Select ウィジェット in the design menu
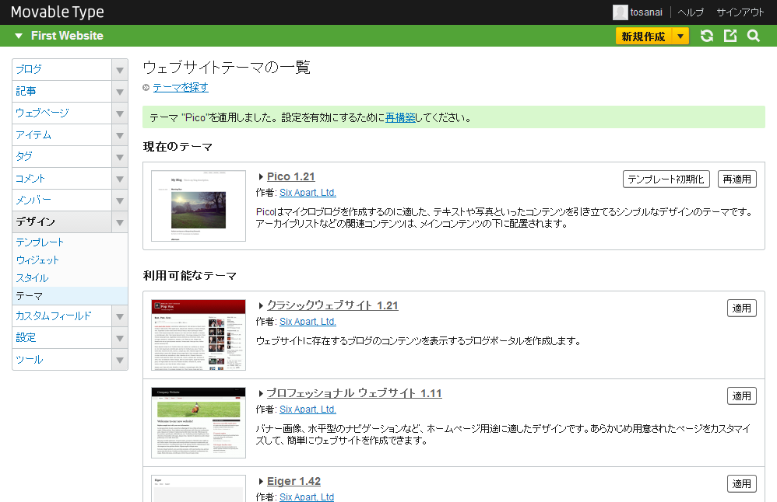Screen dimensions: 777x502 (x=37, y=260)
